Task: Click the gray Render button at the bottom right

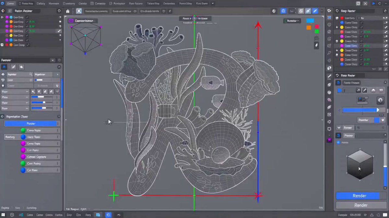Action: click(361, 205)
